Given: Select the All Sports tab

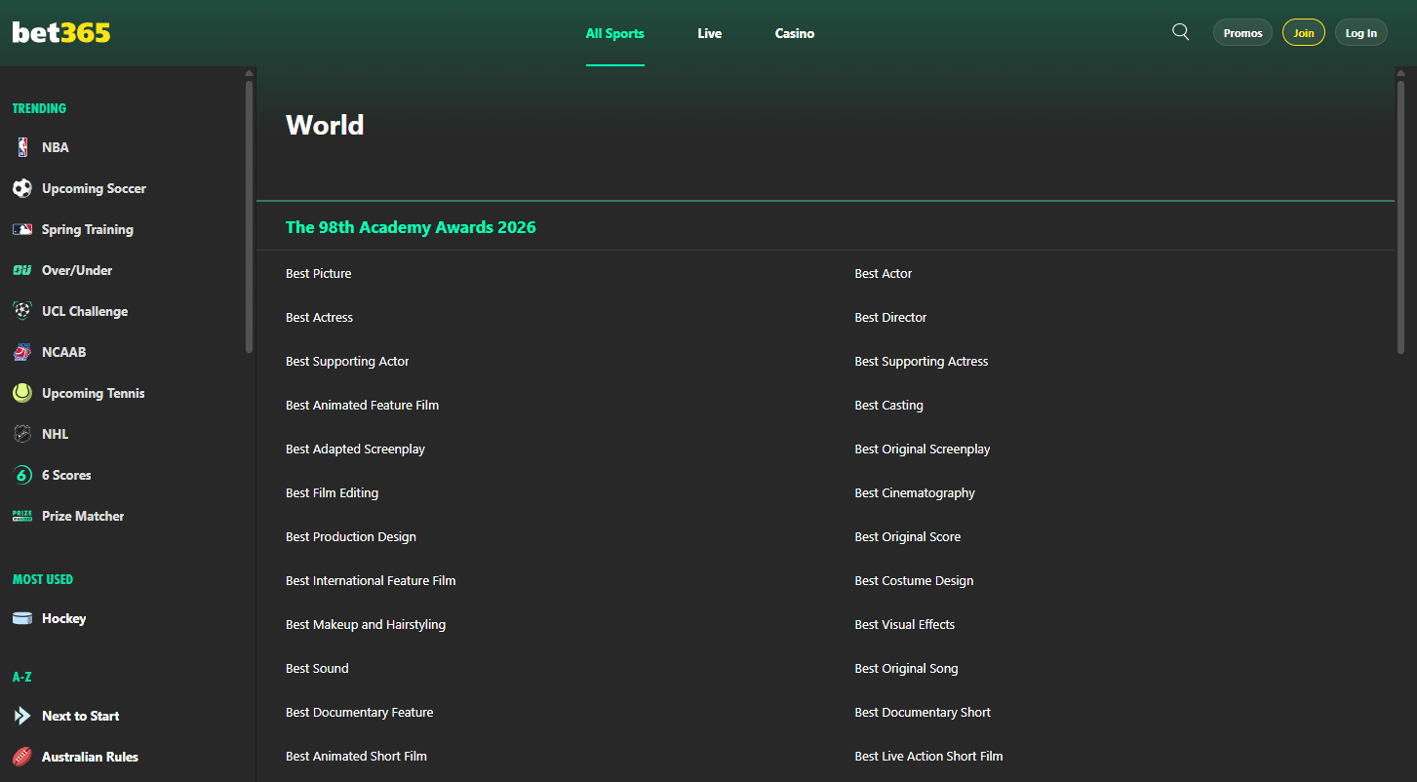Looking at the screenshot, I should (614, 33).
